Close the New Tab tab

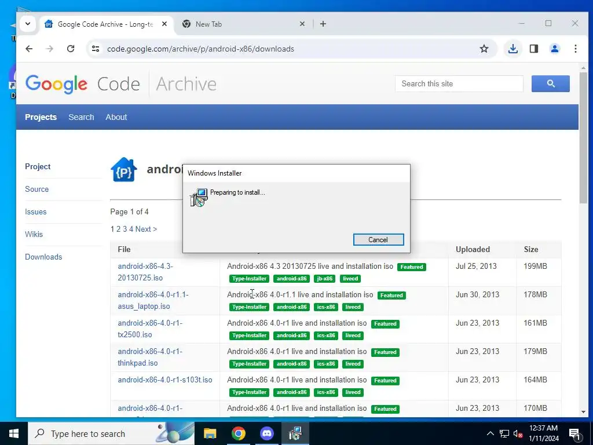[302, 24]
